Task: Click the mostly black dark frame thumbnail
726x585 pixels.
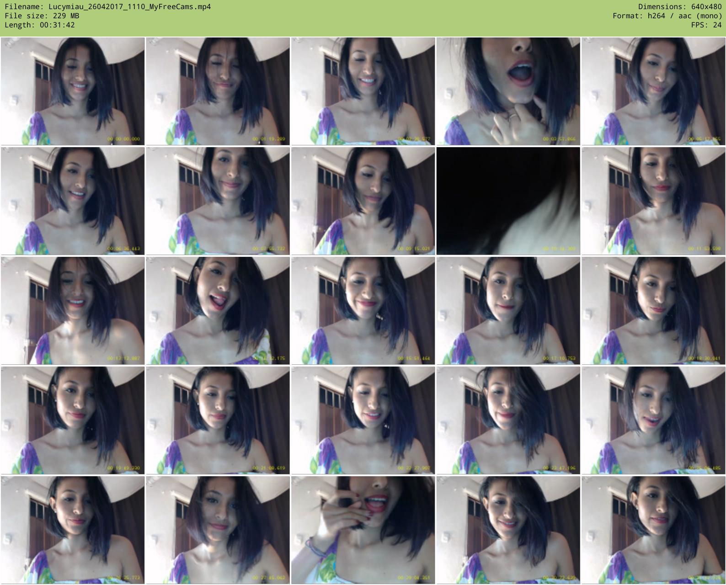Action: (x=508, y=201)
